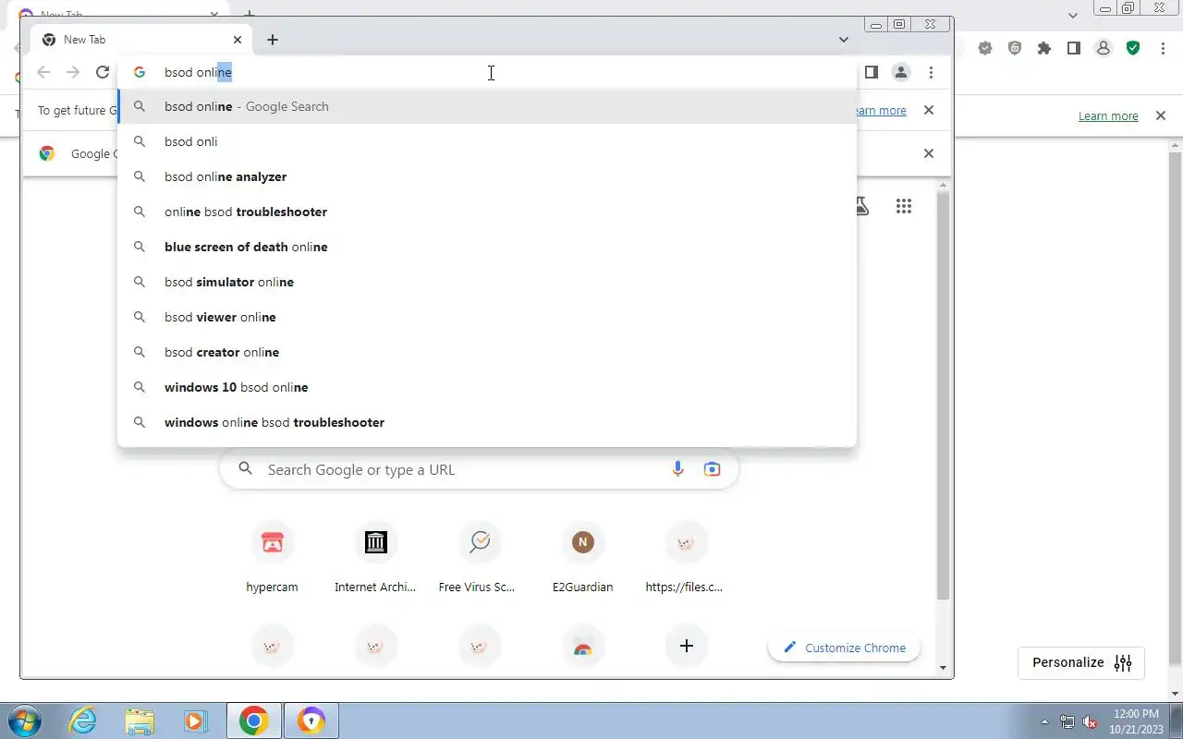Open the three-dot Chrome menu in front window
This screenshot has width=1183, height=739.
tap(931, 72)
